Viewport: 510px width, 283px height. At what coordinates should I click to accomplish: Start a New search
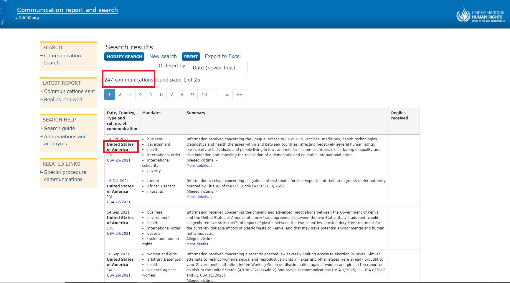tap(163, 56)
